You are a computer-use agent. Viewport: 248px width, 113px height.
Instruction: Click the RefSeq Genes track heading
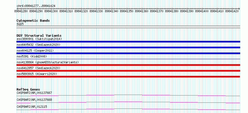(x=28, y=89)
